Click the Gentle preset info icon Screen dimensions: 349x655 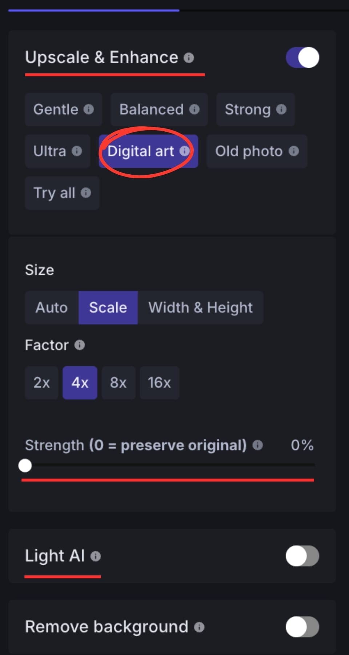(x=89, y=109)
